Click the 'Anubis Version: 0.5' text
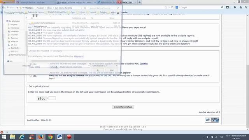 point(209,112)
